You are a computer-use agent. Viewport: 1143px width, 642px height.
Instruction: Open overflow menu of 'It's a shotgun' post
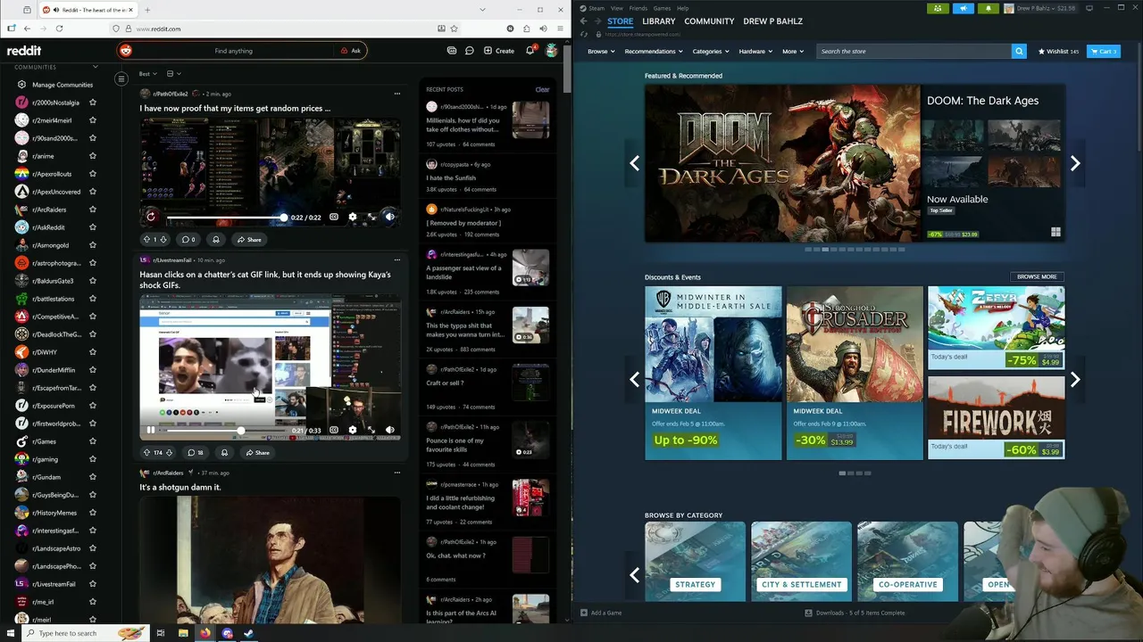tap(397, 473)
